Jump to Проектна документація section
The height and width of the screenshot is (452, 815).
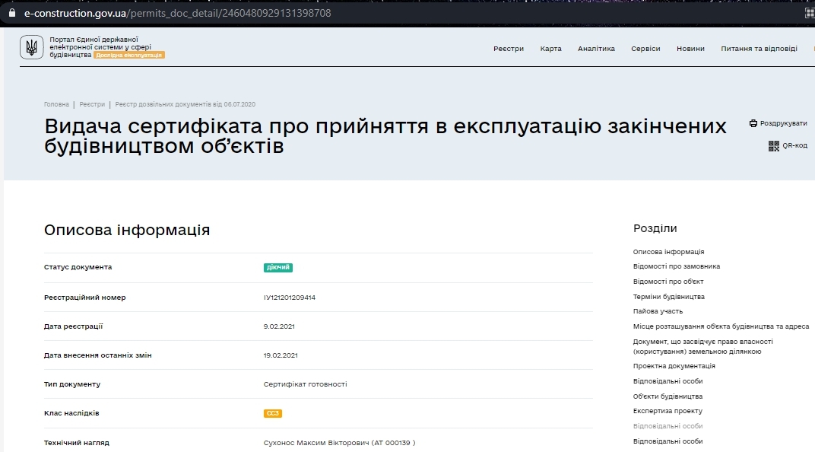[x=674, y=366]
